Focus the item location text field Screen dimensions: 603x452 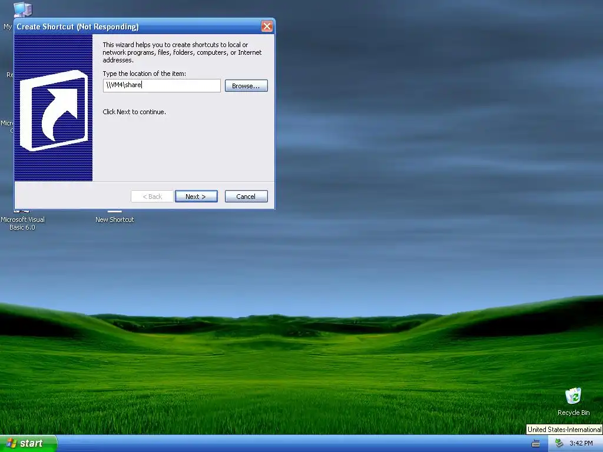coord(161,85)
